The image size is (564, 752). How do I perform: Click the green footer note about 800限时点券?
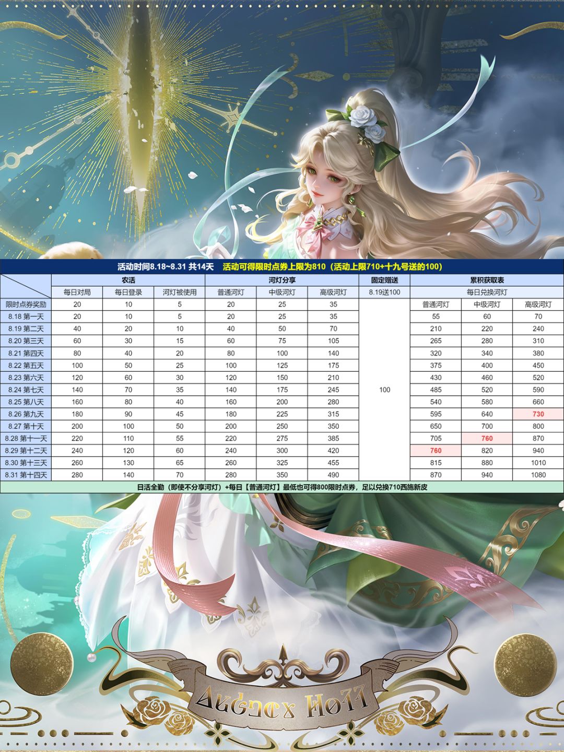click(282, 487)
